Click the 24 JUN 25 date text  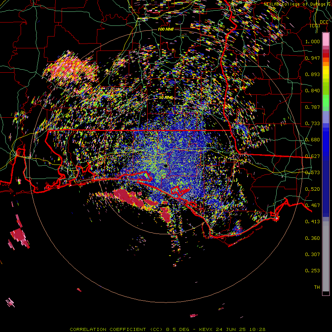(231, 329)
